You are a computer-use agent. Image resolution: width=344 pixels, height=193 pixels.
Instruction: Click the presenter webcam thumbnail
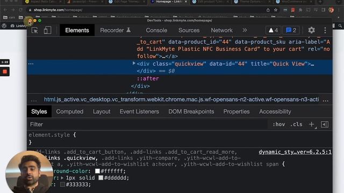pyautogui.click(x=29, y=172)
